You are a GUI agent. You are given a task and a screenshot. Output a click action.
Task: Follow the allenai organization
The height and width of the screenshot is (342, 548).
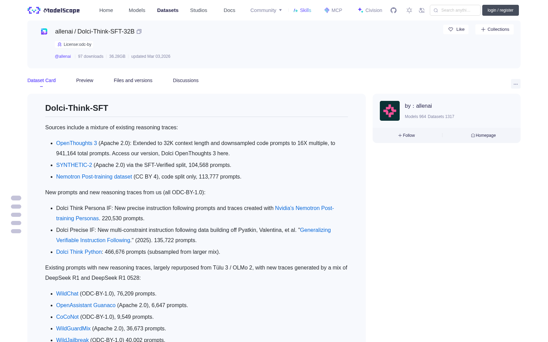point(407,135)
